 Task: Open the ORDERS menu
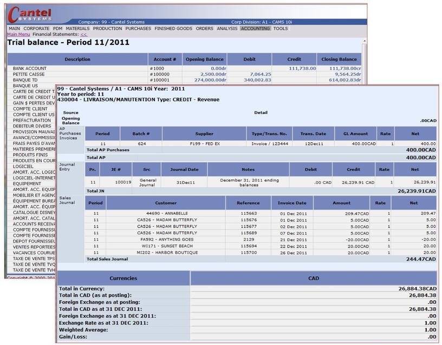(x=204, y=29)
